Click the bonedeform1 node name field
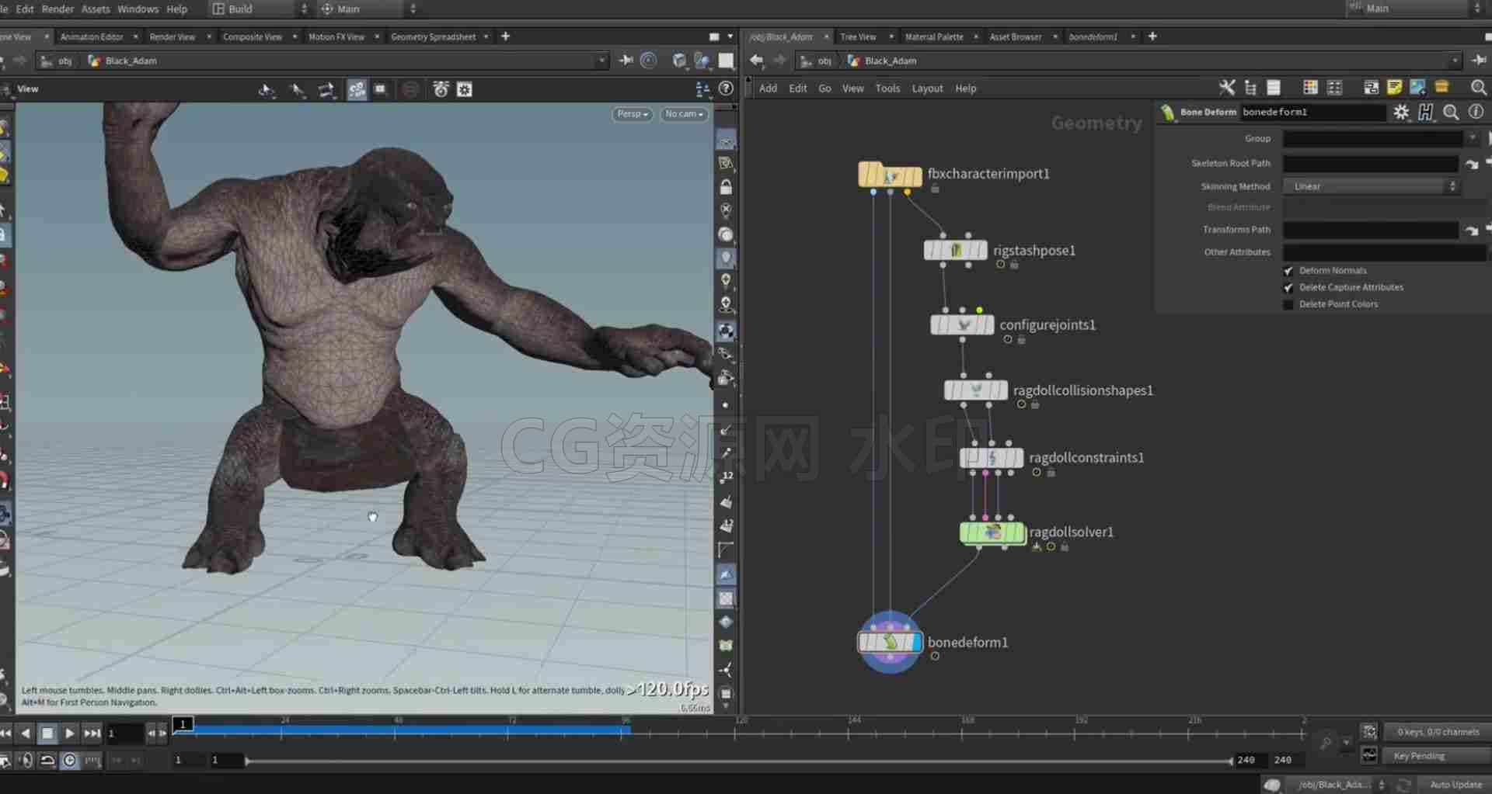 (x=1312, y=112)
